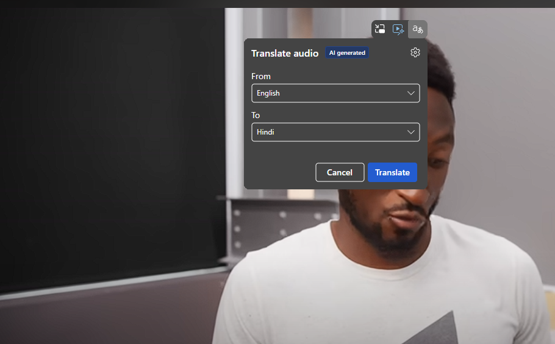Viewport: 555px width, 344px height.
Task: Click the Translate audio heading text
Action: [285, 54]
